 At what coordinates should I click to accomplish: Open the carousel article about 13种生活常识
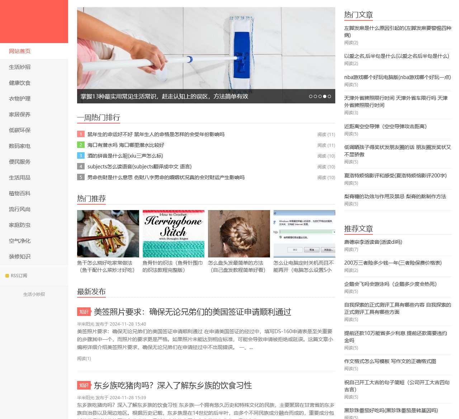pyautogui.click(x=165, y=96)
